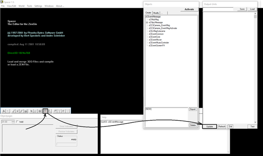263x156 pixels.
Task: Open the Tools menu
Action: [x=29, y=6]
